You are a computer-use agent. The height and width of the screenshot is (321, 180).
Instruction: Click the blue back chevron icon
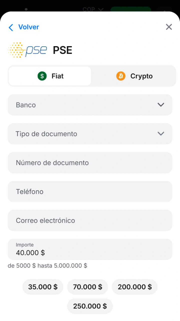click(11, 27)
